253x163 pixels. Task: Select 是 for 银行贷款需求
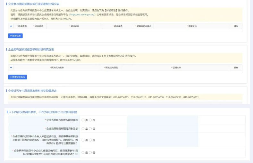pyautogui.click(x=83, y=129)
